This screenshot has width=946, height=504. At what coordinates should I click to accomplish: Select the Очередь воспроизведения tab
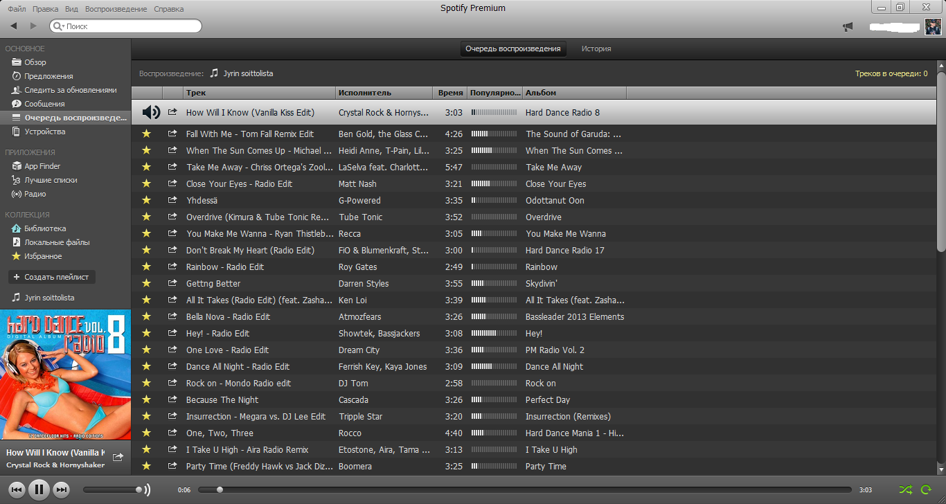pos(513,49)
